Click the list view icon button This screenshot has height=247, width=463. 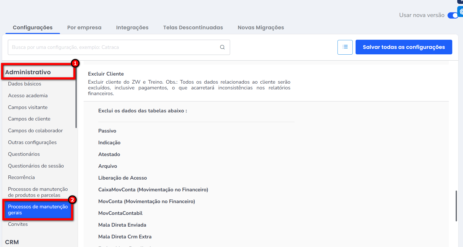pos(345,47)
